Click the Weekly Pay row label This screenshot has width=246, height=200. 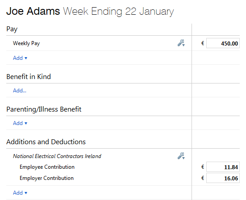(26, 43)
